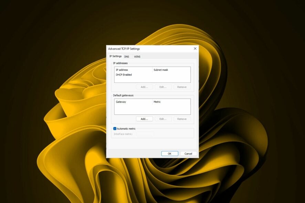The height and width of the screenshot is (203, 305).
Task: Close the Advanced TCP/IP Settings window
Action: click(195, 49)
